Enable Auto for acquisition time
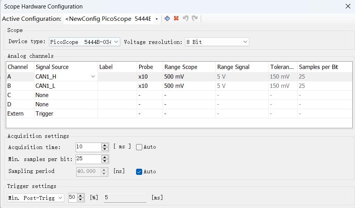355x208 pixels. [x=139, y=147]
